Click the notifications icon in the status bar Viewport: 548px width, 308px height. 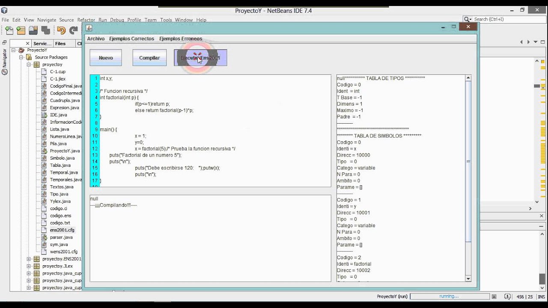point(507,296)
